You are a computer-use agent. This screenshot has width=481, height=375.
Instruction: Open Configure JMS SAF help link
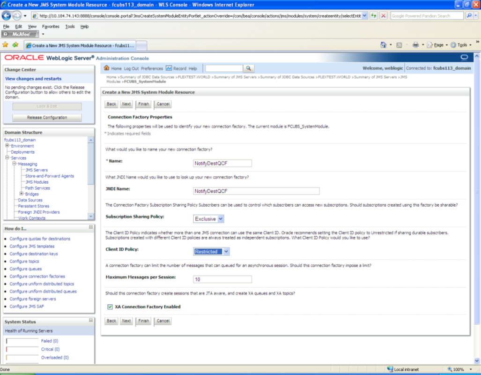coord(27,307)
